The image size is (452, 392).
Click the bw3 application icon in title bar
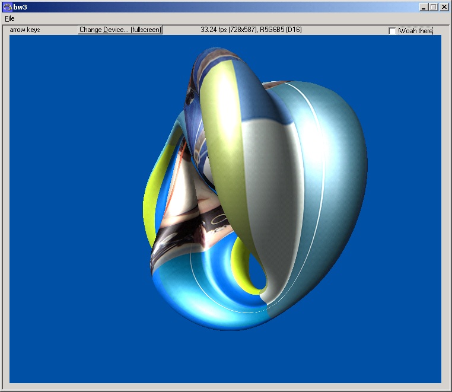click(x=7, y=7)
